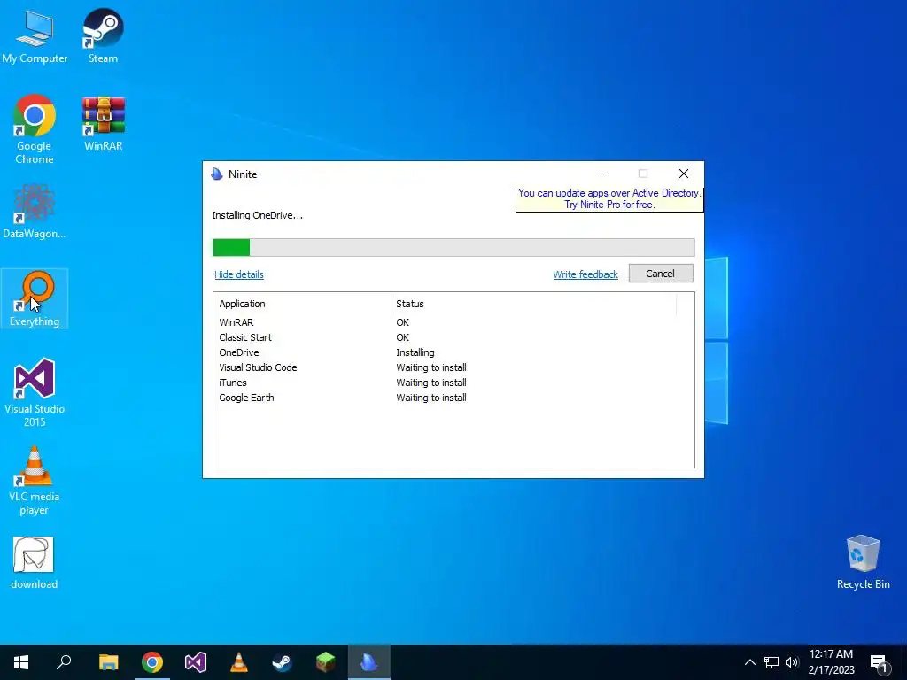The height and width of the screenshot is (680, 907).
Task: Open the Write feedback link
Action: [x=585, y=274]
